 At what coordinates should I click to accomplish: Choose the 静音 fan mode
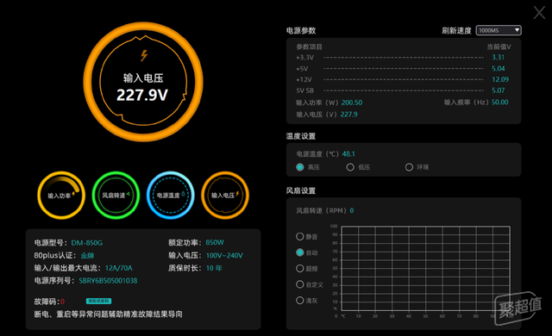300,237
